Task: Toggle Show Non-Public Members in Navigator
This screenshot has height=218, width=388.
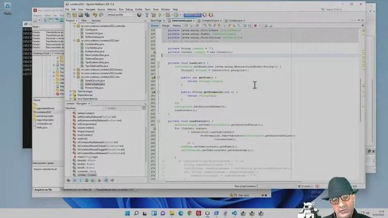Action: click(87, 180)
